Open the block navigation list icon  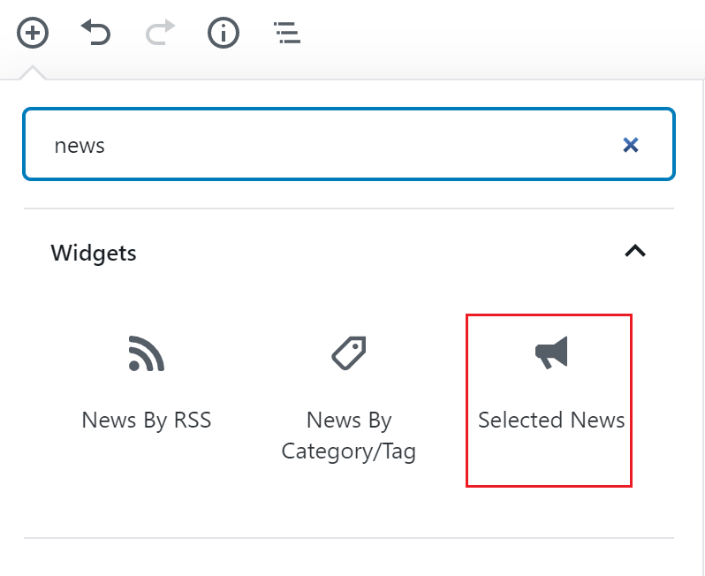(x=287, y=33)
